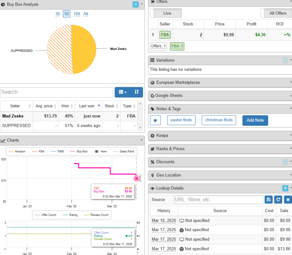Click the star favorite icon in Notes & Tags
The width and height of the screenshot is (292, 255).
tap(155, 120)
